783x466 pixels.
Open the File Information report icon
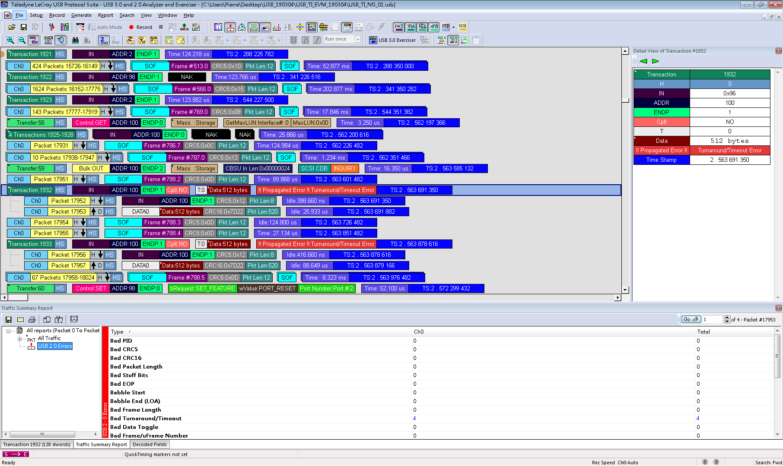[218, 27]
